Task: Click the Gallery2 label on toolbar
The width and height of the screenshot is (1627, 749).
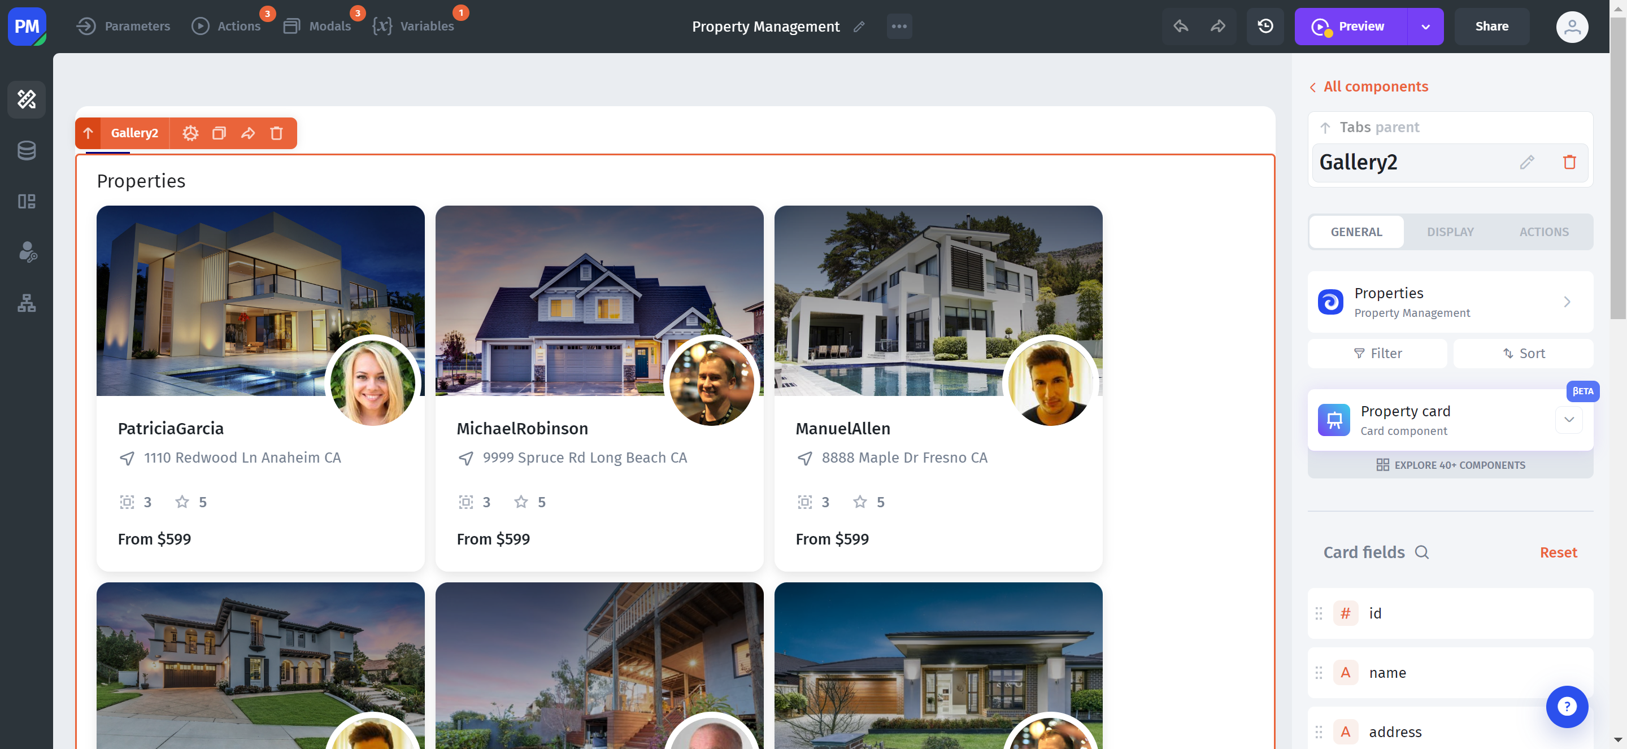Action: pos(134,133)
